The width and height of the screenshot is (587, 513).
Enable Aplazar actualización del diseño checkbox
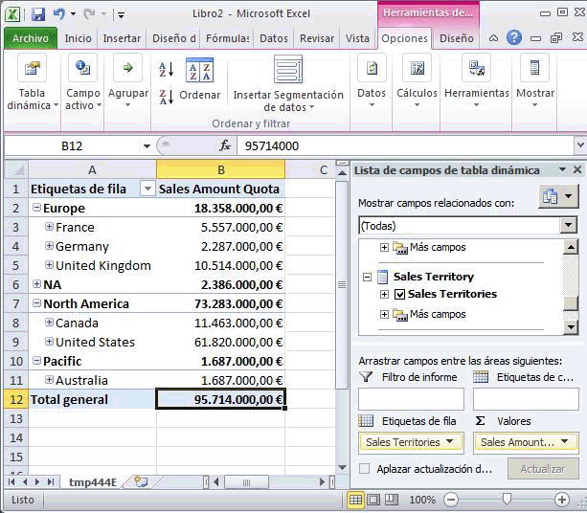pos(364,469)
